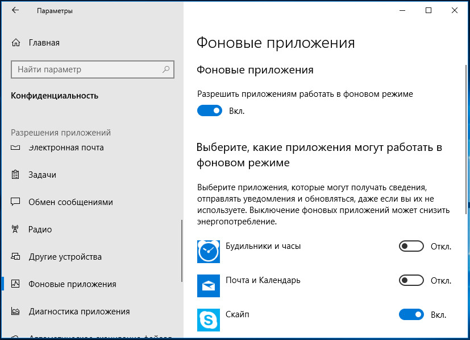Disable Скайп background toggle
470x340 pixels.
click(411, 314)
